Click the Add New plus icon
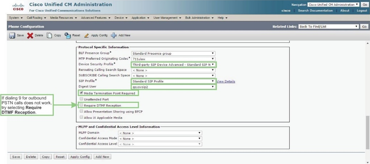 [x=114, y=36]
